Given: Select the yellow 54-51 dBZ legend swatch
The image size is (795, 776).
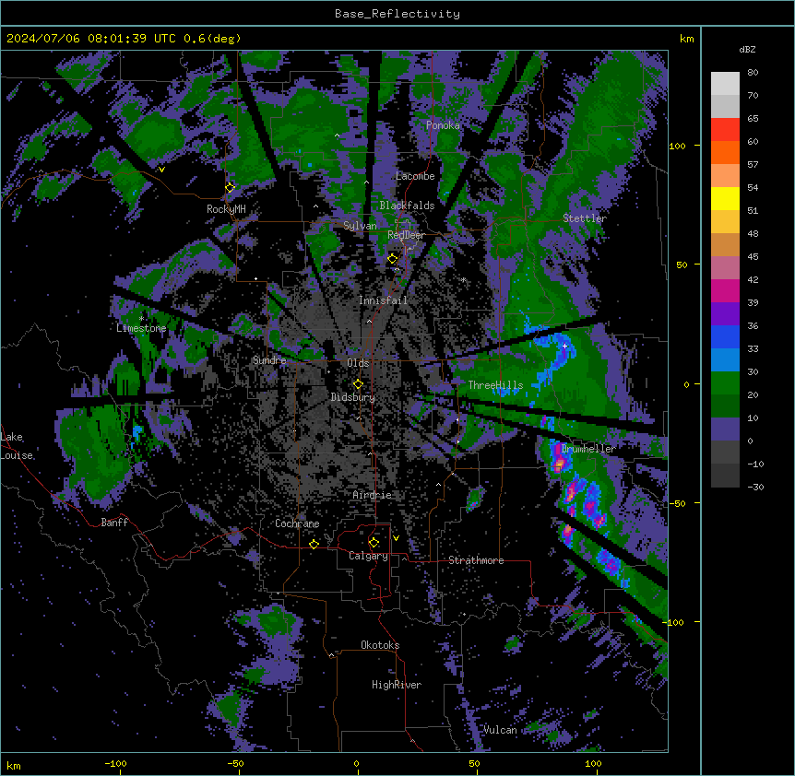Looking at the screenshot, I should 725,198.
